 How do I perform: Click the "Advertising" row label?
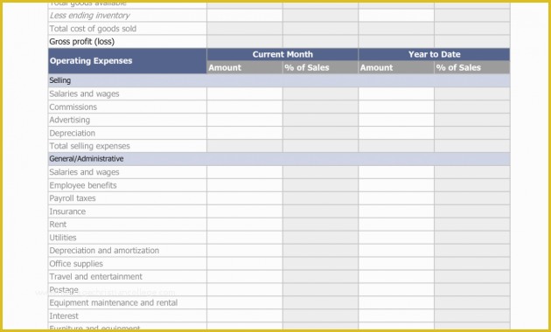coord(70,120)
